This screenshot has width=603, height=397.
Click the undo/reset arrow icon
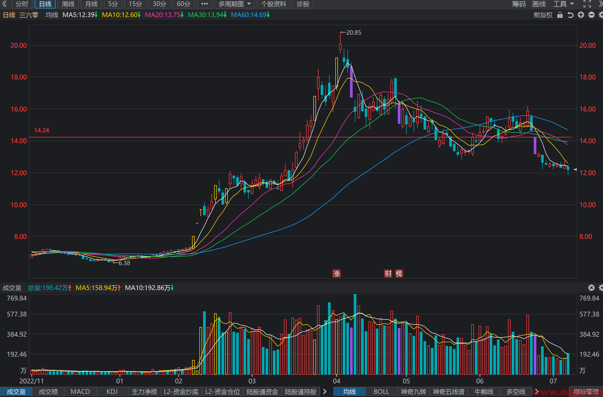click(x=570, y=15)
